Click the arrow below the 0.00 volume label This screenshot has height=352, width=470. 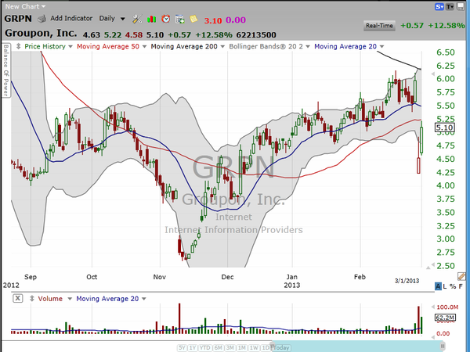coord(432,337)
